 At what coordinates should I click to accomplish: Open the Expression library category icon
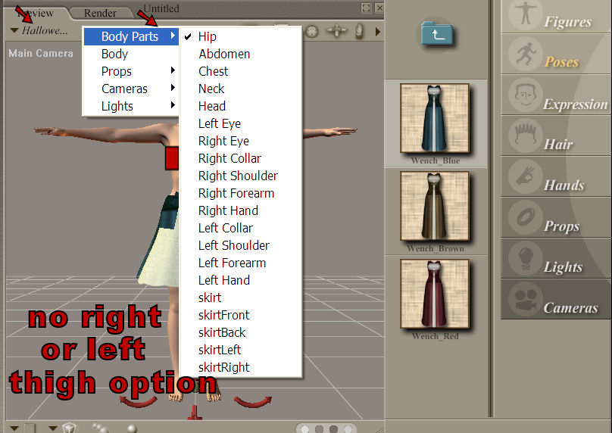point(526,95)
